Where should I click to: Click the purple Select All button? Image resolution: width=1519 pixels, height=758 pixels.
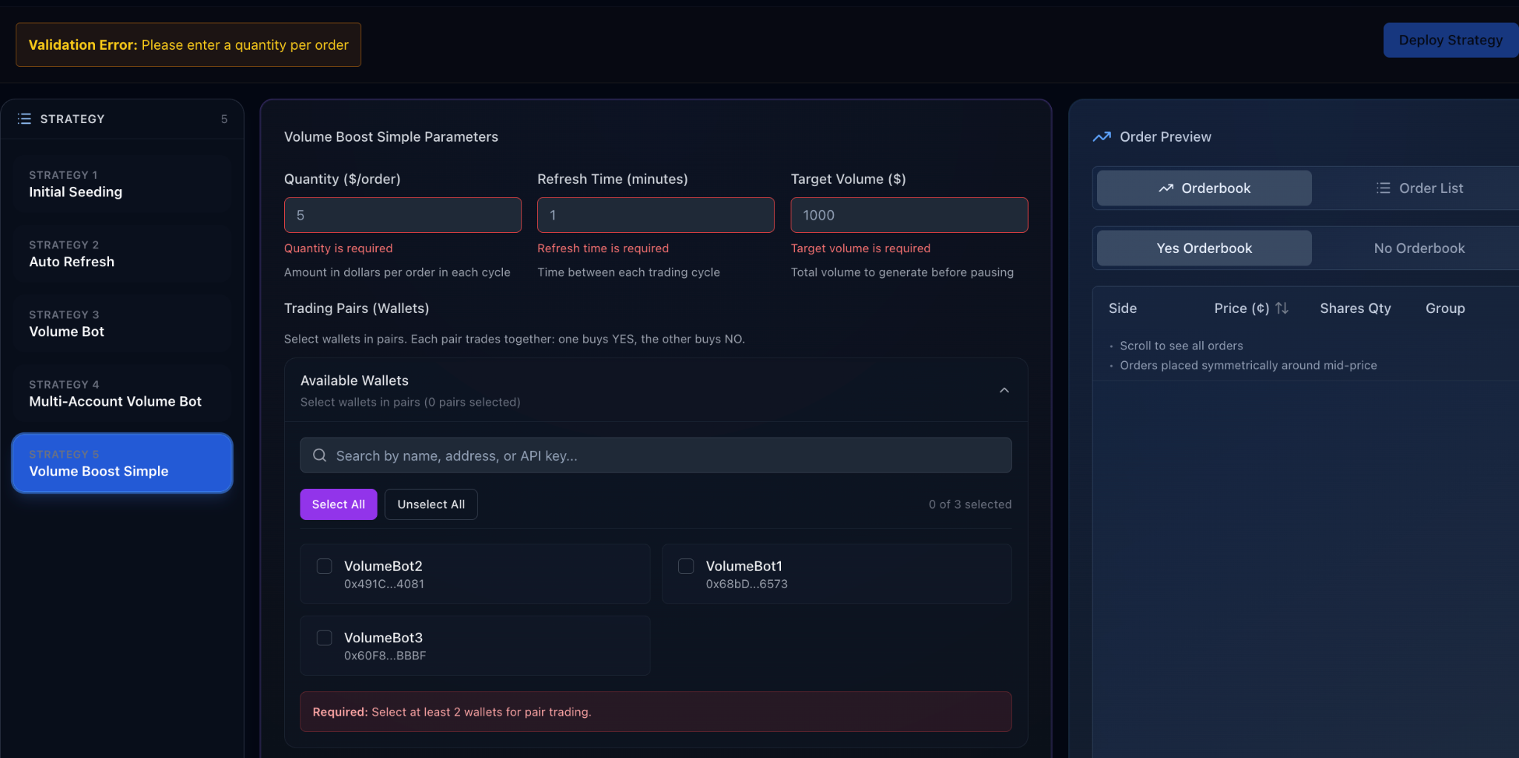point(338,504)
